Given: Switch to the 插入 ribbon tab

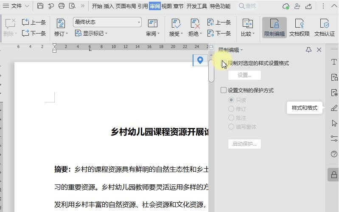Looking at the screenshot, I should pyautogui.click(x=109, y=6).
